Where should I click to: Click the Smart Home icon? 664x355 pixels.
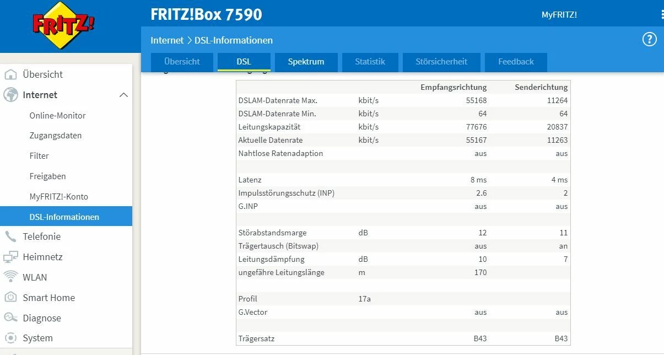[x=10, y=297]
